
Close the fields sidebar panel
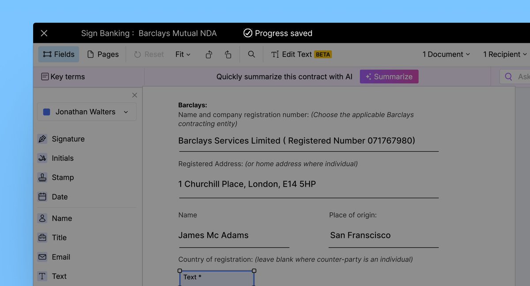tap(135, 95)
